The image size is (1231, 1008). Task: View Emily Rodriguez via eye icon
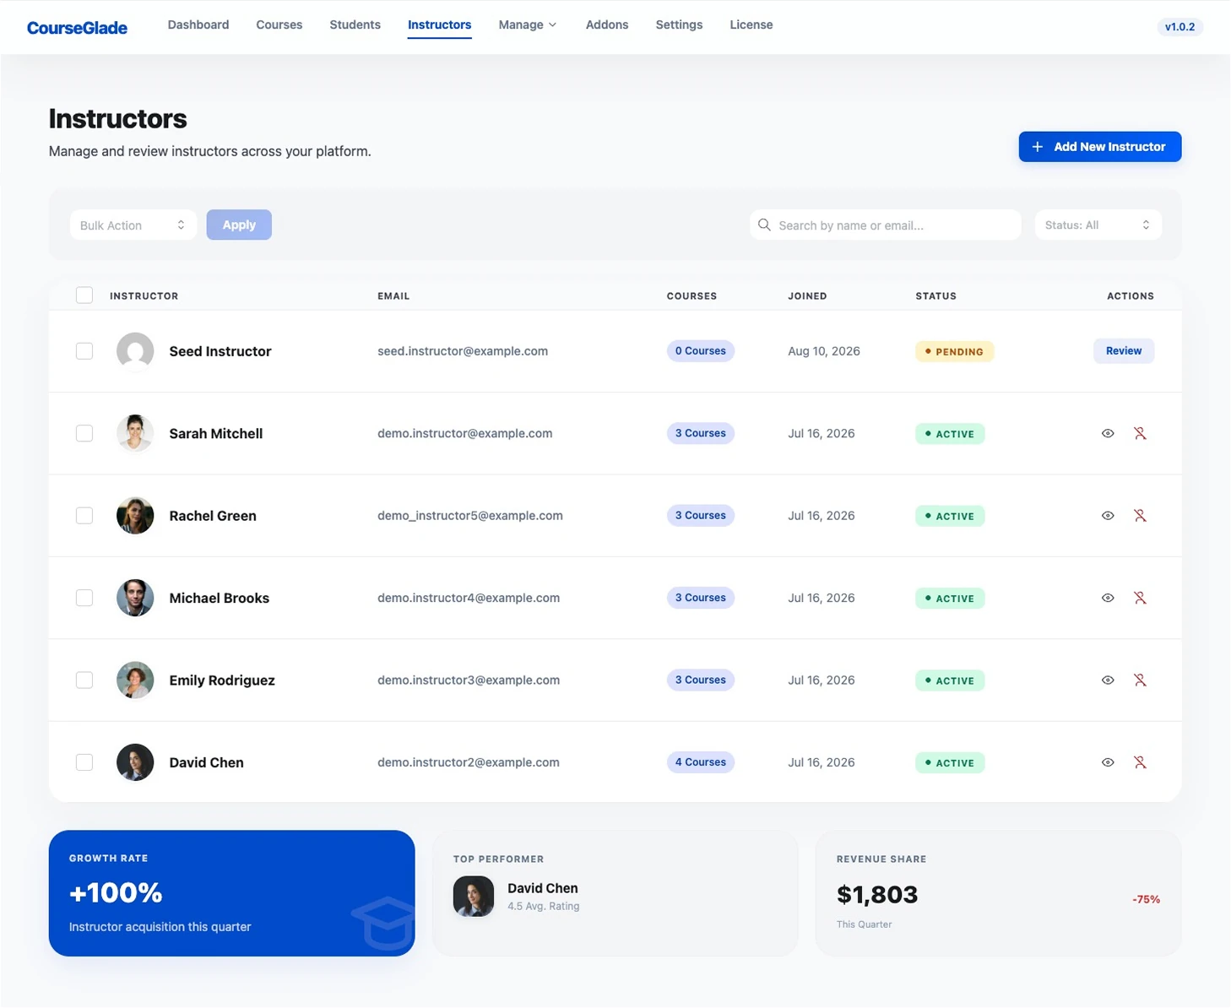point(1108,680)
